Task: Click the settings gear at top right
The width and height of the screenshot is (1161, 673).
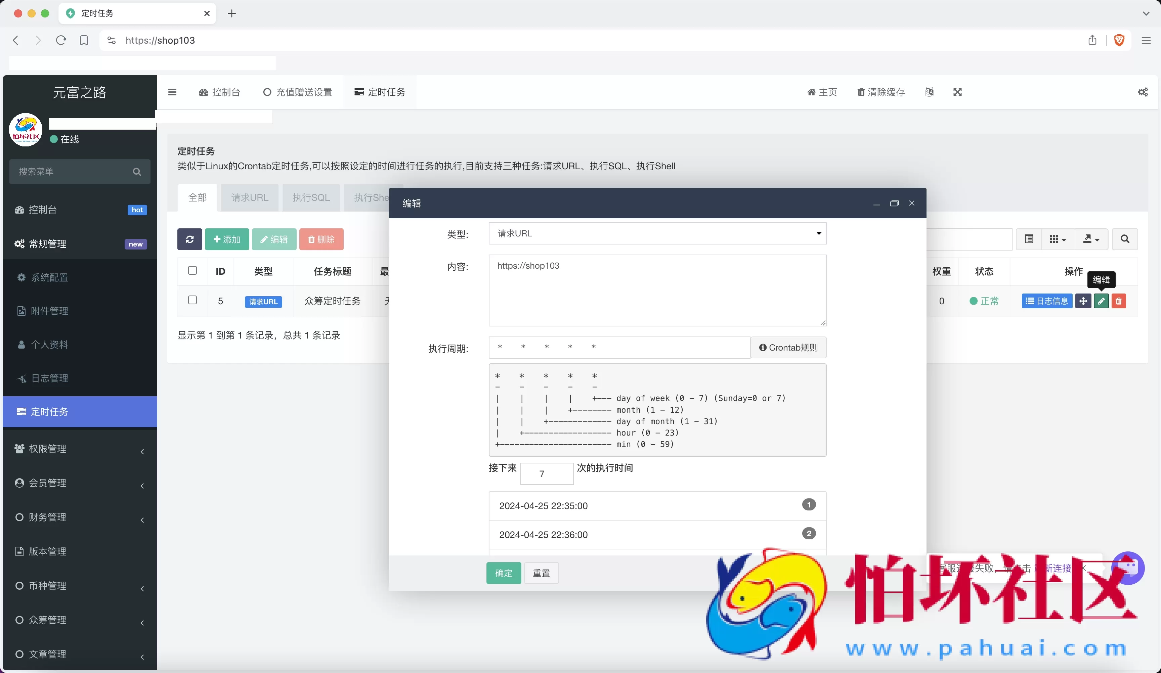Action: tap(1143, 92)
